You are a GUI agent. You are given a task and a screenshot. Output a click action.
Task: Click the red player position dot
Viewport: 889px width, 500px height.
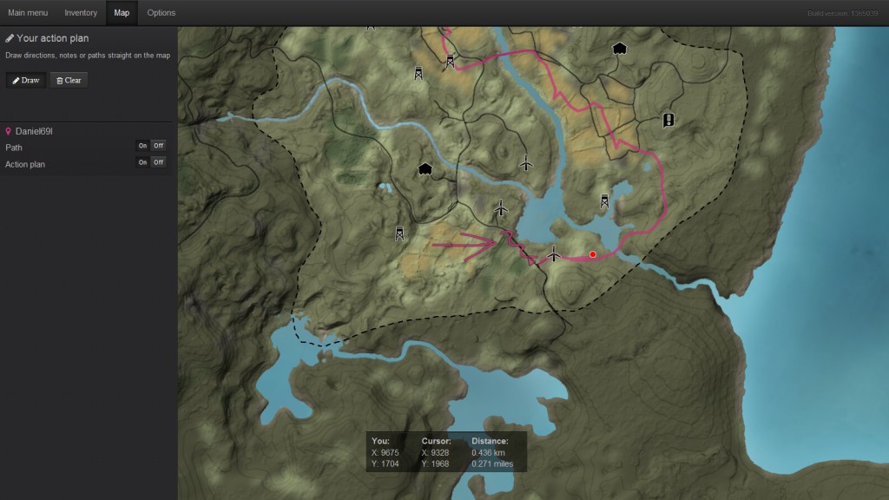click(x=592, y=254)
